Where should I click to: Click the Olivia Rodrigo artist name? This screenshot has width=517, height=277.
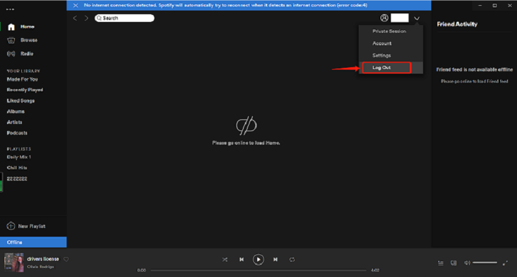(x=41, y=267)
